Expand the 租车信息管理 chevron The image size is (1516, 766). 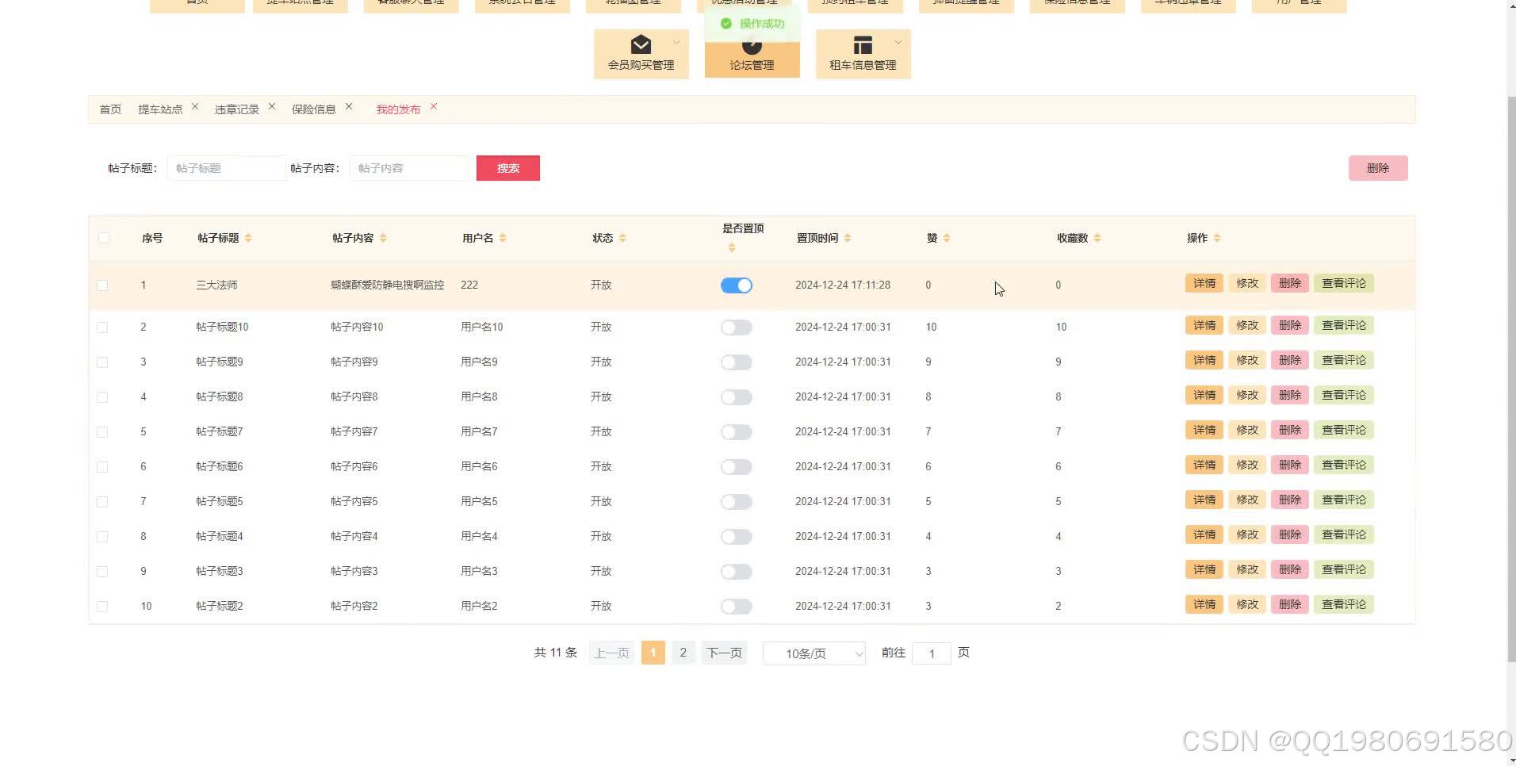(x=899, y=42)
